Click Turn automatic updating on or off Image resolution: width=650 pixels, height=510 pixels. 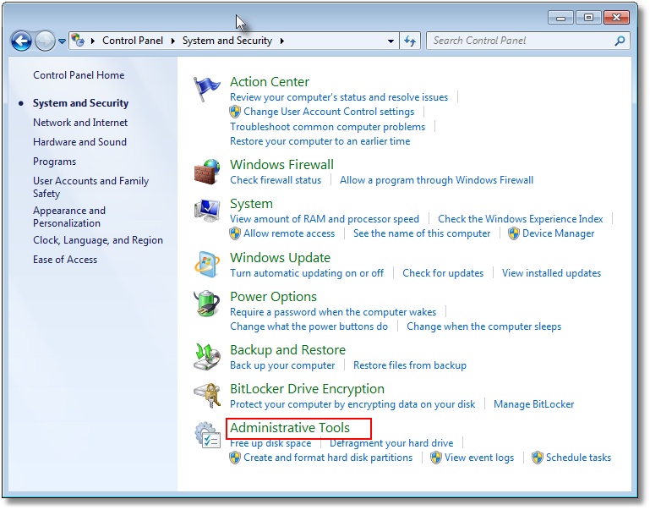tap(307, 273)
